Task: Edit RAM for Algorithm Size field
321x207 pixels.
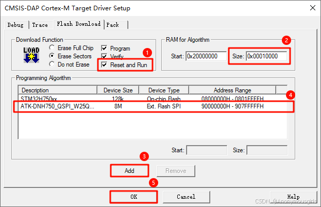Action: (x=266, y=56)
